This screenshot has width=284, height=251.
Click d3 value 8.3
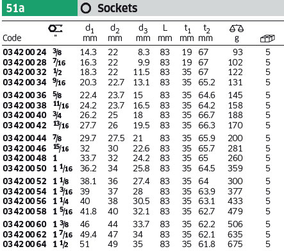point(144,52)
